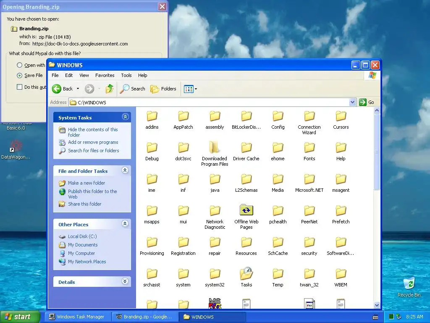Select the Temp folder icon
430x323 pixels.
[278, 274]
